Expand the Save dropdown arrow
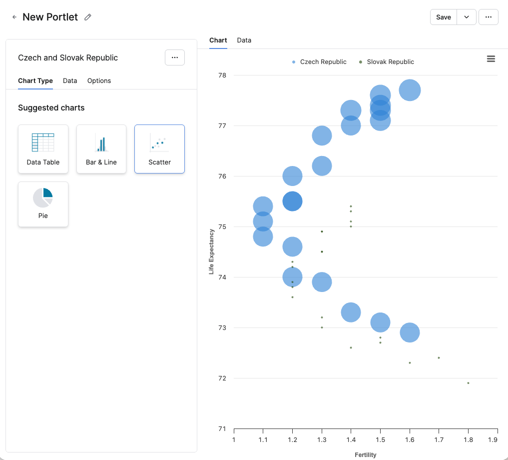Screen dimensions: 508x460 467,17
